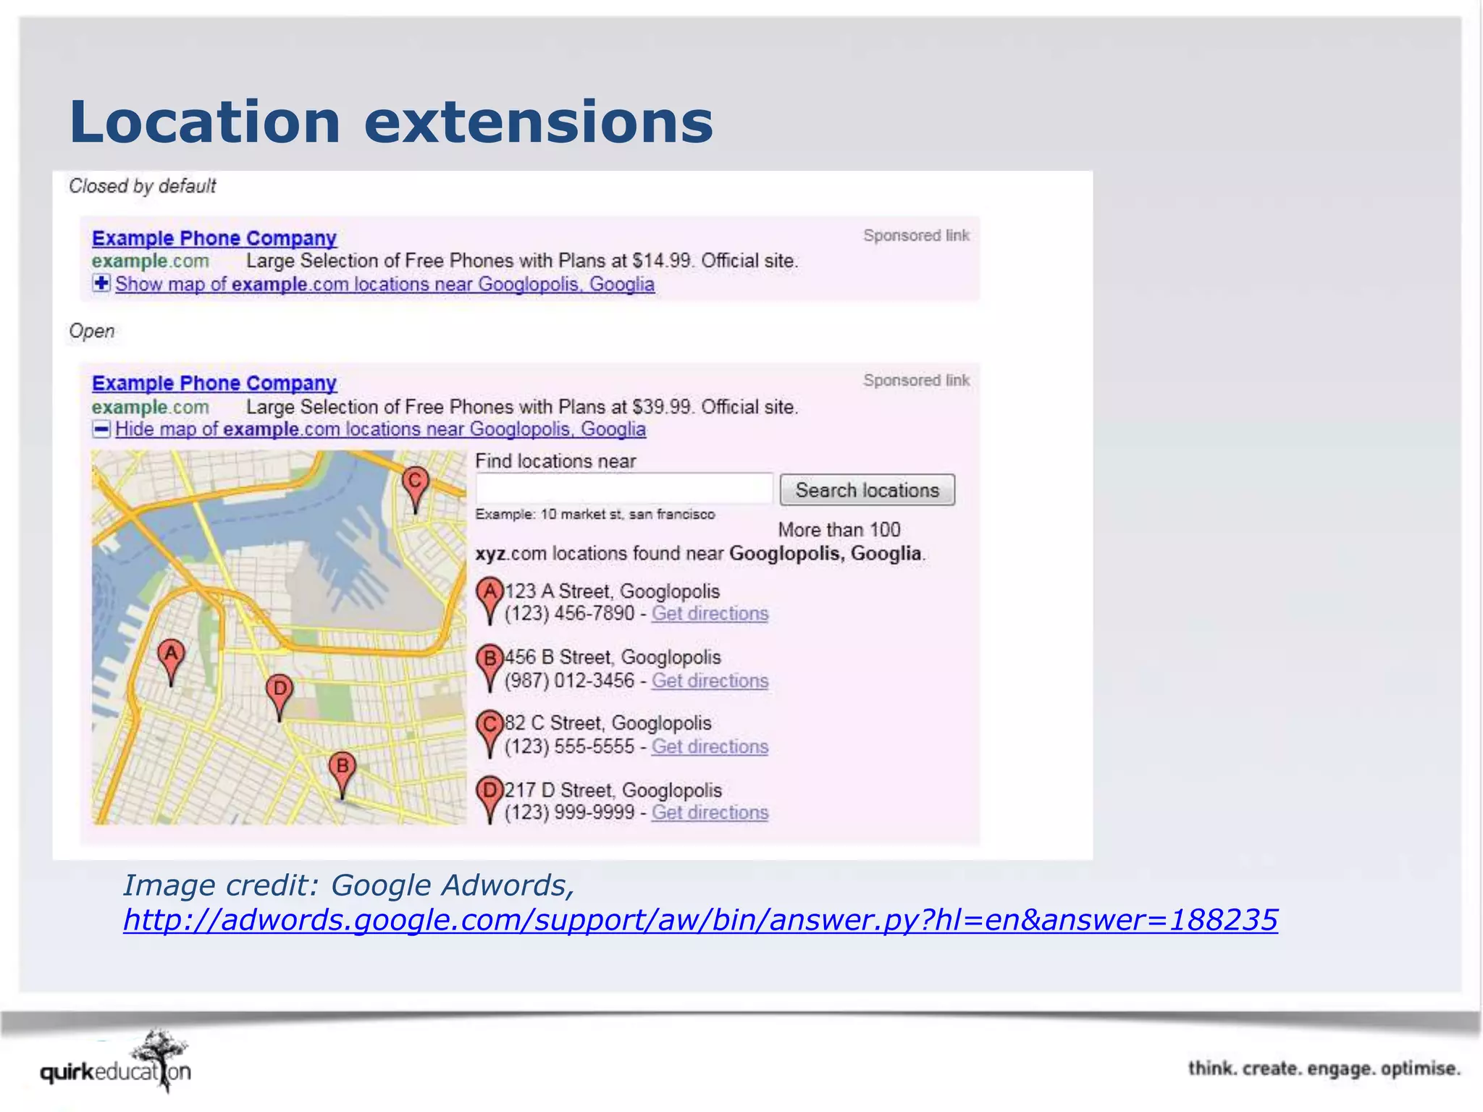This screenshot has height=1112, width=1483.
Task: Click the '217 D Street, Googlopolis' address
Action: tap(613, 791)
